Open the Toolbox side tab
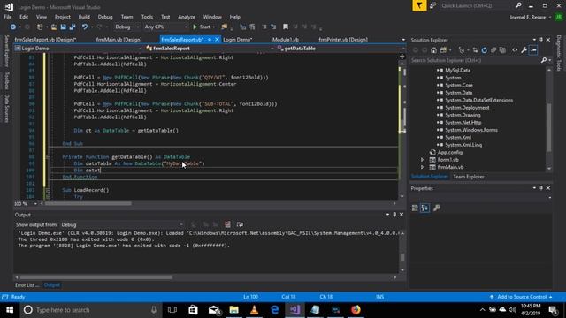 pyautogui.click(x=6, y=80)
